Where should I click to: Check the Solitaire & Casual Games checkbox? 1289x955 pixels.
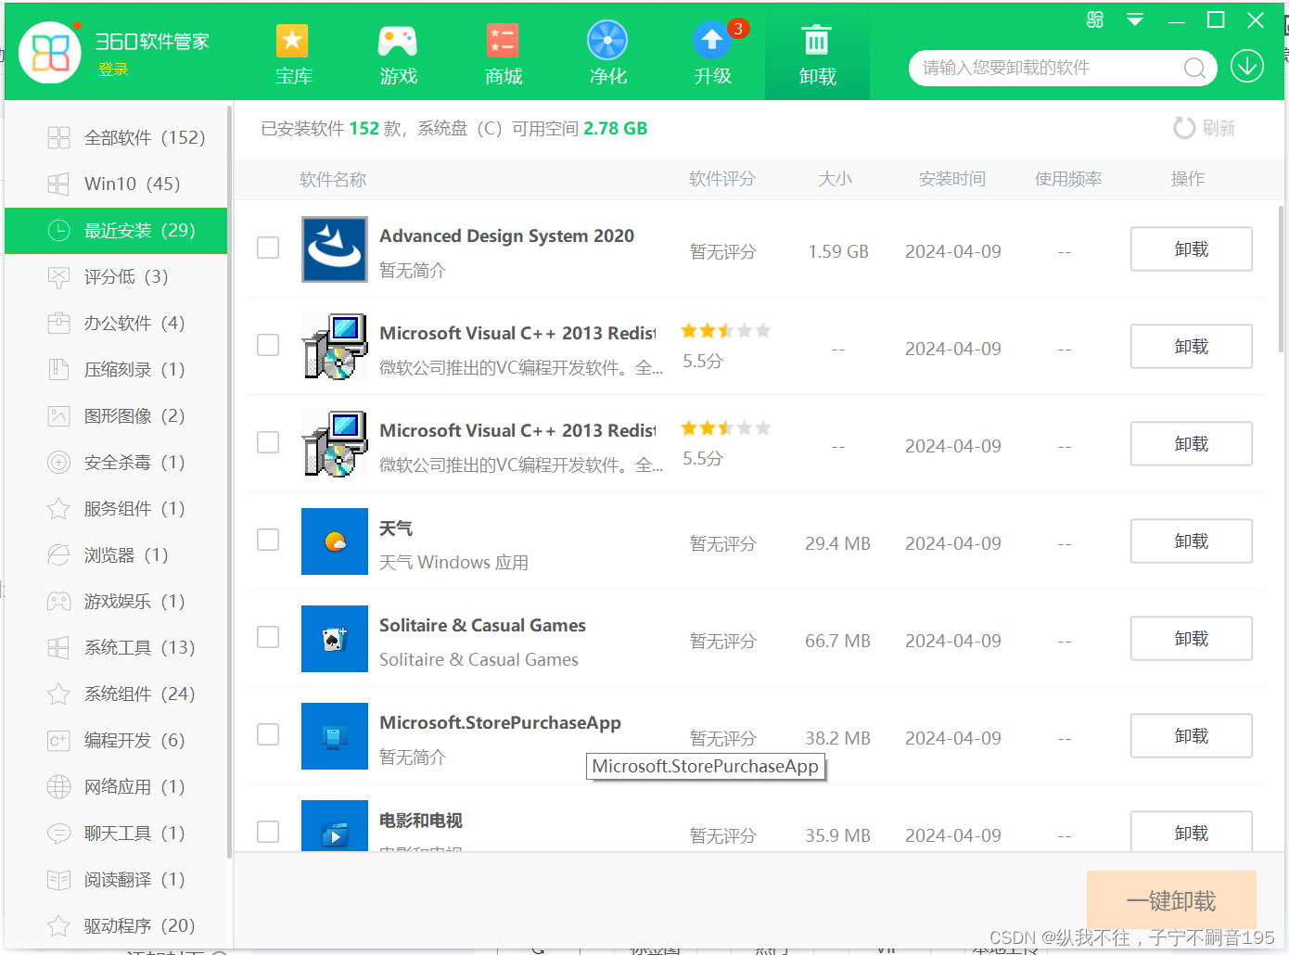pyautogui.click(x=268, y=637)
